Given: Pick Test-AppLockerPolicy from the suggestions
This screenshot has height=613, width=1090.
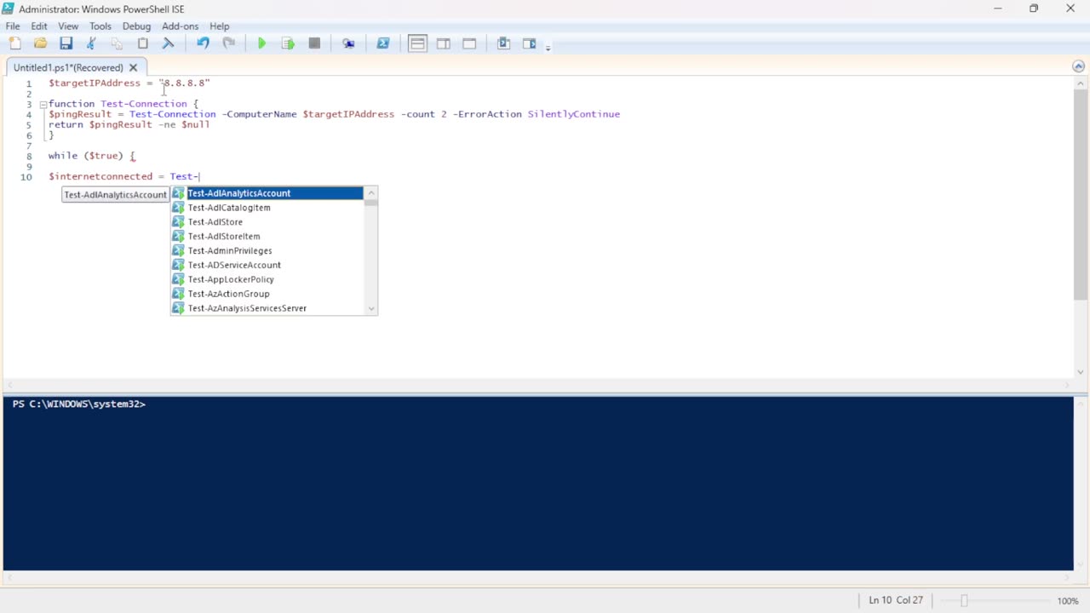Looking at the screenshot, I should [267, 279].
